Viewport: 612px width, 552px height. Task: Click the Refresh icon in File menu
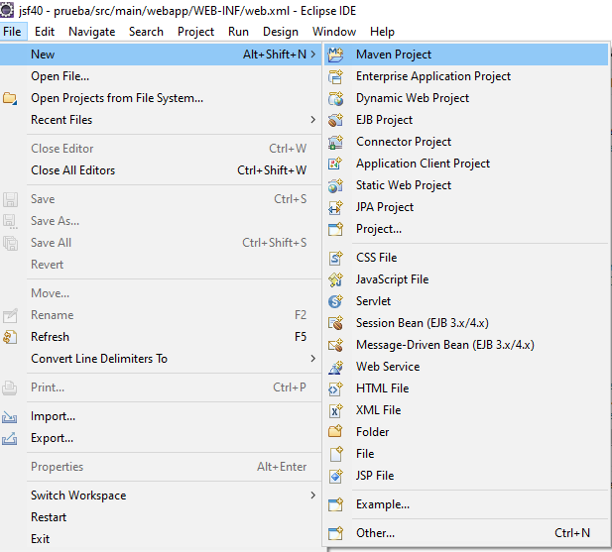11,337
